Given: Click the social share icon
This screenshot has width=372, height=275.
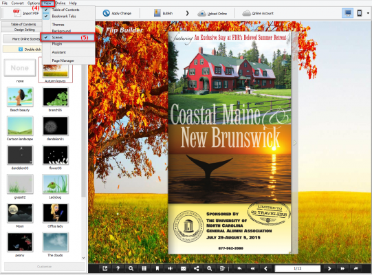Looking at the screenshot, I should [x=197, y=268].
